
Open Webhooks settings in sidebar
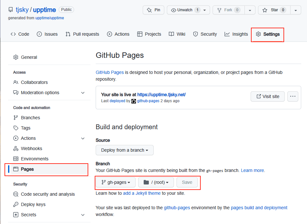point(49,148)
